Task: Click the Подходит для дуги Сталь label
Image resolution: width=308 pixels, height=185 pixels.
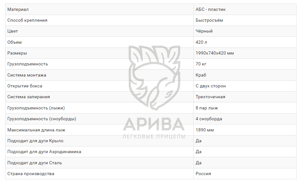Action: [35, 163]
